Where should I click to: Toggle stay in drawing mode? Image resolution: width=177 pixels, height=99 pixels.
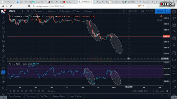click(3, 72)
